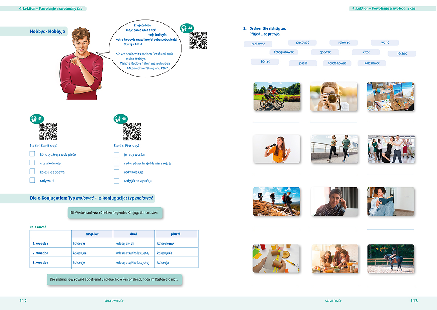Pick the 'kolesować' word chip
The image size is (437, 310).
click(x=372, y=63)
